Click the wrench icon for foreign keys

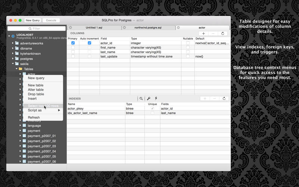(148, 98)
